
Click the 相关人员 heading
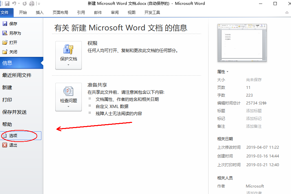(x=225, y=178)
